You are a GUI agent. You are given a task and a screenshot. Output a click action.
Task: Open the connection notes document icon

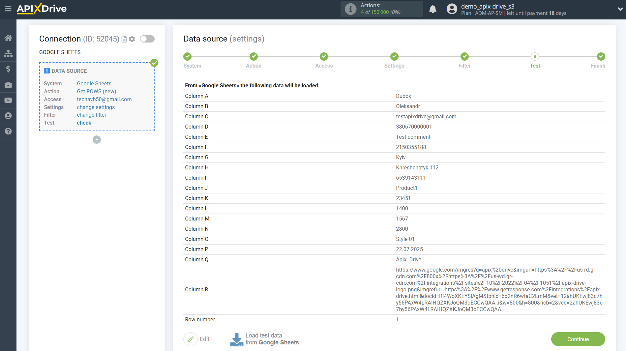pos(124,39)
